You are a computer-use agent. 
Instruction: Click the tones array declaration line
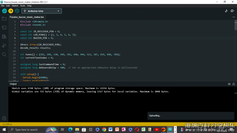70,54
